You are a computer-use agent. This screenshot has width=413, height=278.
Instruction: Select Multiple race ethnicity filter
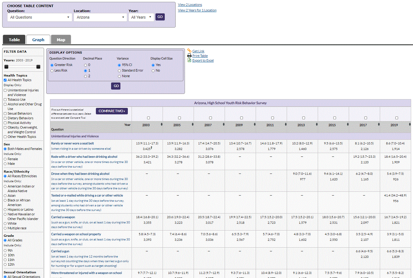(5, 228)
